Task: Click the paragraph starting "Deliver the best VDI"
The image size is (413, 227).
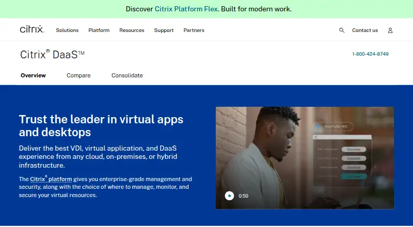Action: [98, 157]
